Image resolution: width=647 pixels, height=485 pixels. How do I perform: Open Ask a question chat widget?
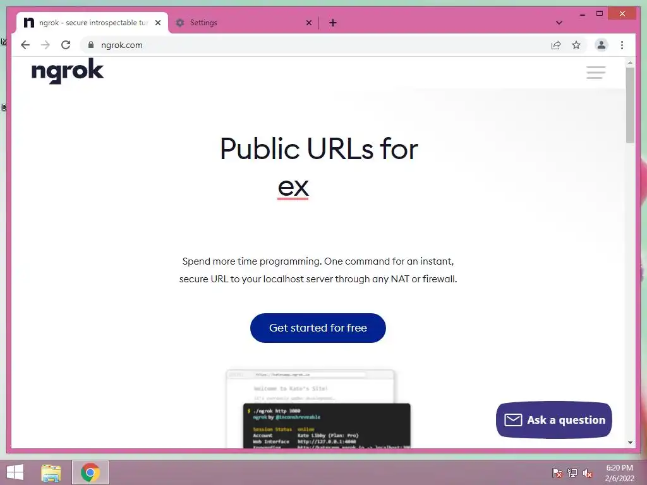click(553, 420)
